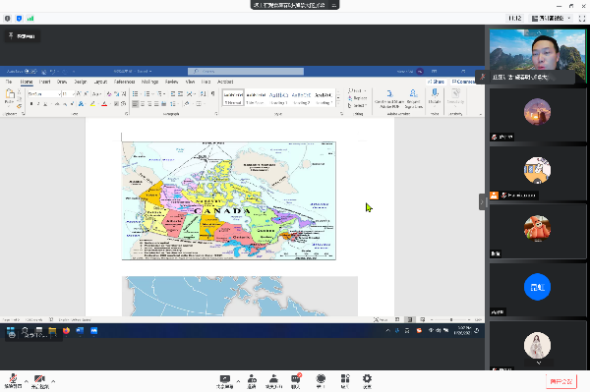Collapse the participants video sidebar
Screen dimensions: 590x392
coord(482,201)
